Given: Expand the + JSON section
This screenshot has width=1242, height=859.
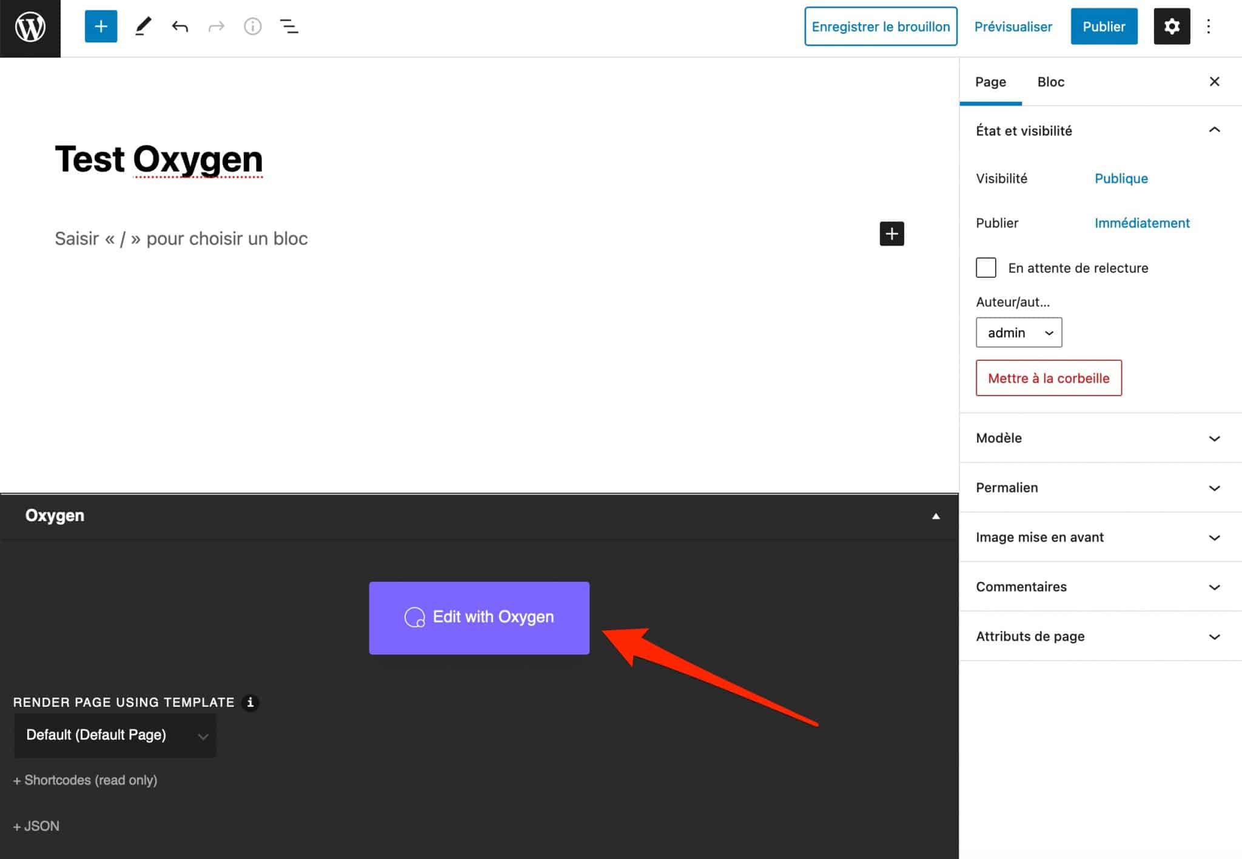Looking at the screenshot, I should (x=36, y=826).
